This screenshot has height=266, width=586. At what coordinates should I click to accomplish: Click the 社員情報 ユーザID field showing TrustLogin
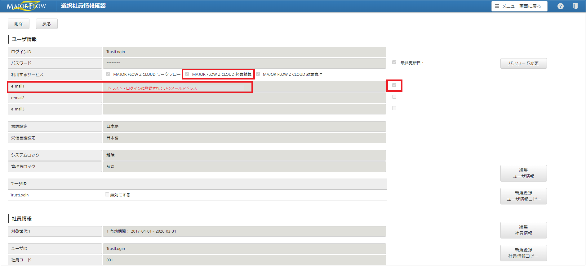[244, 249]
